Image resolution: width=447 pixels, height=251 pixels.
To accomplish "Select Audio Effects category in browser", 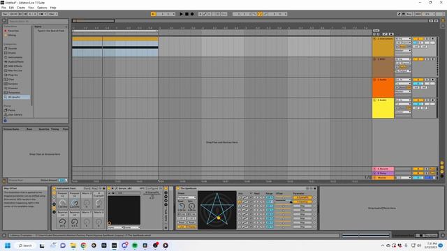I will pos(15,62).
